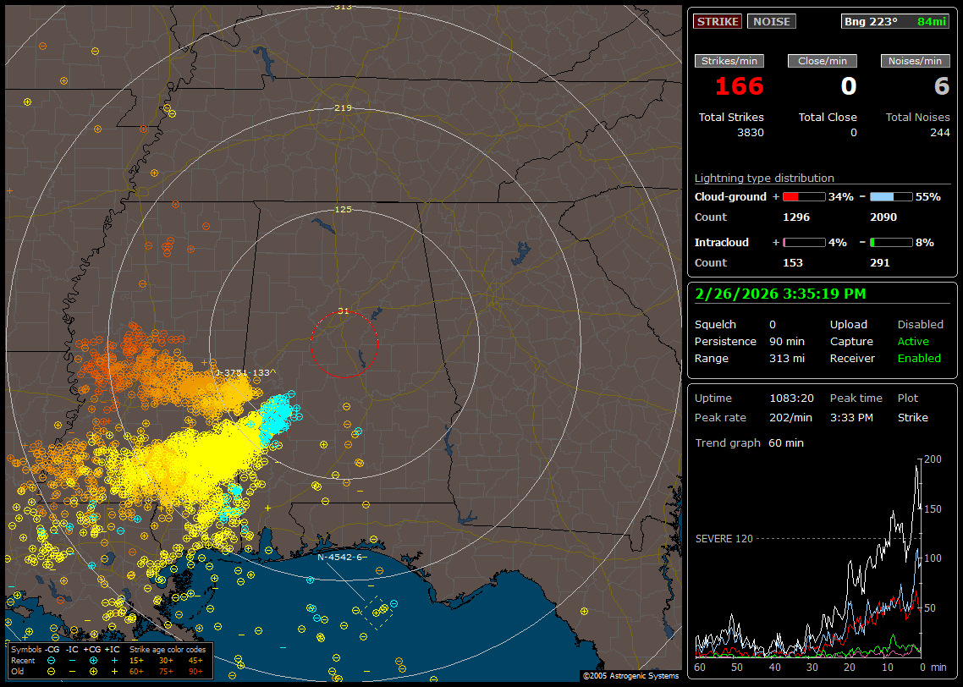The width and height of the screenshot is (963, 687).
Task: Click the Trend graph 60 min value
Action: (786, 443)
